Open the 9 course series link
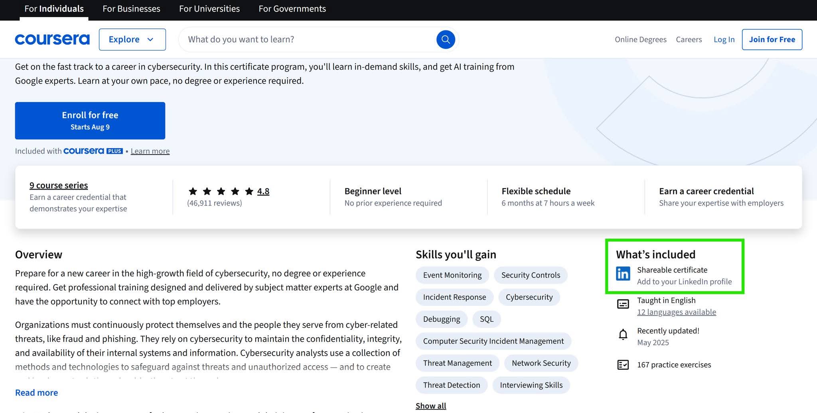This screenshot has width=817, height=413. point(59,185)
